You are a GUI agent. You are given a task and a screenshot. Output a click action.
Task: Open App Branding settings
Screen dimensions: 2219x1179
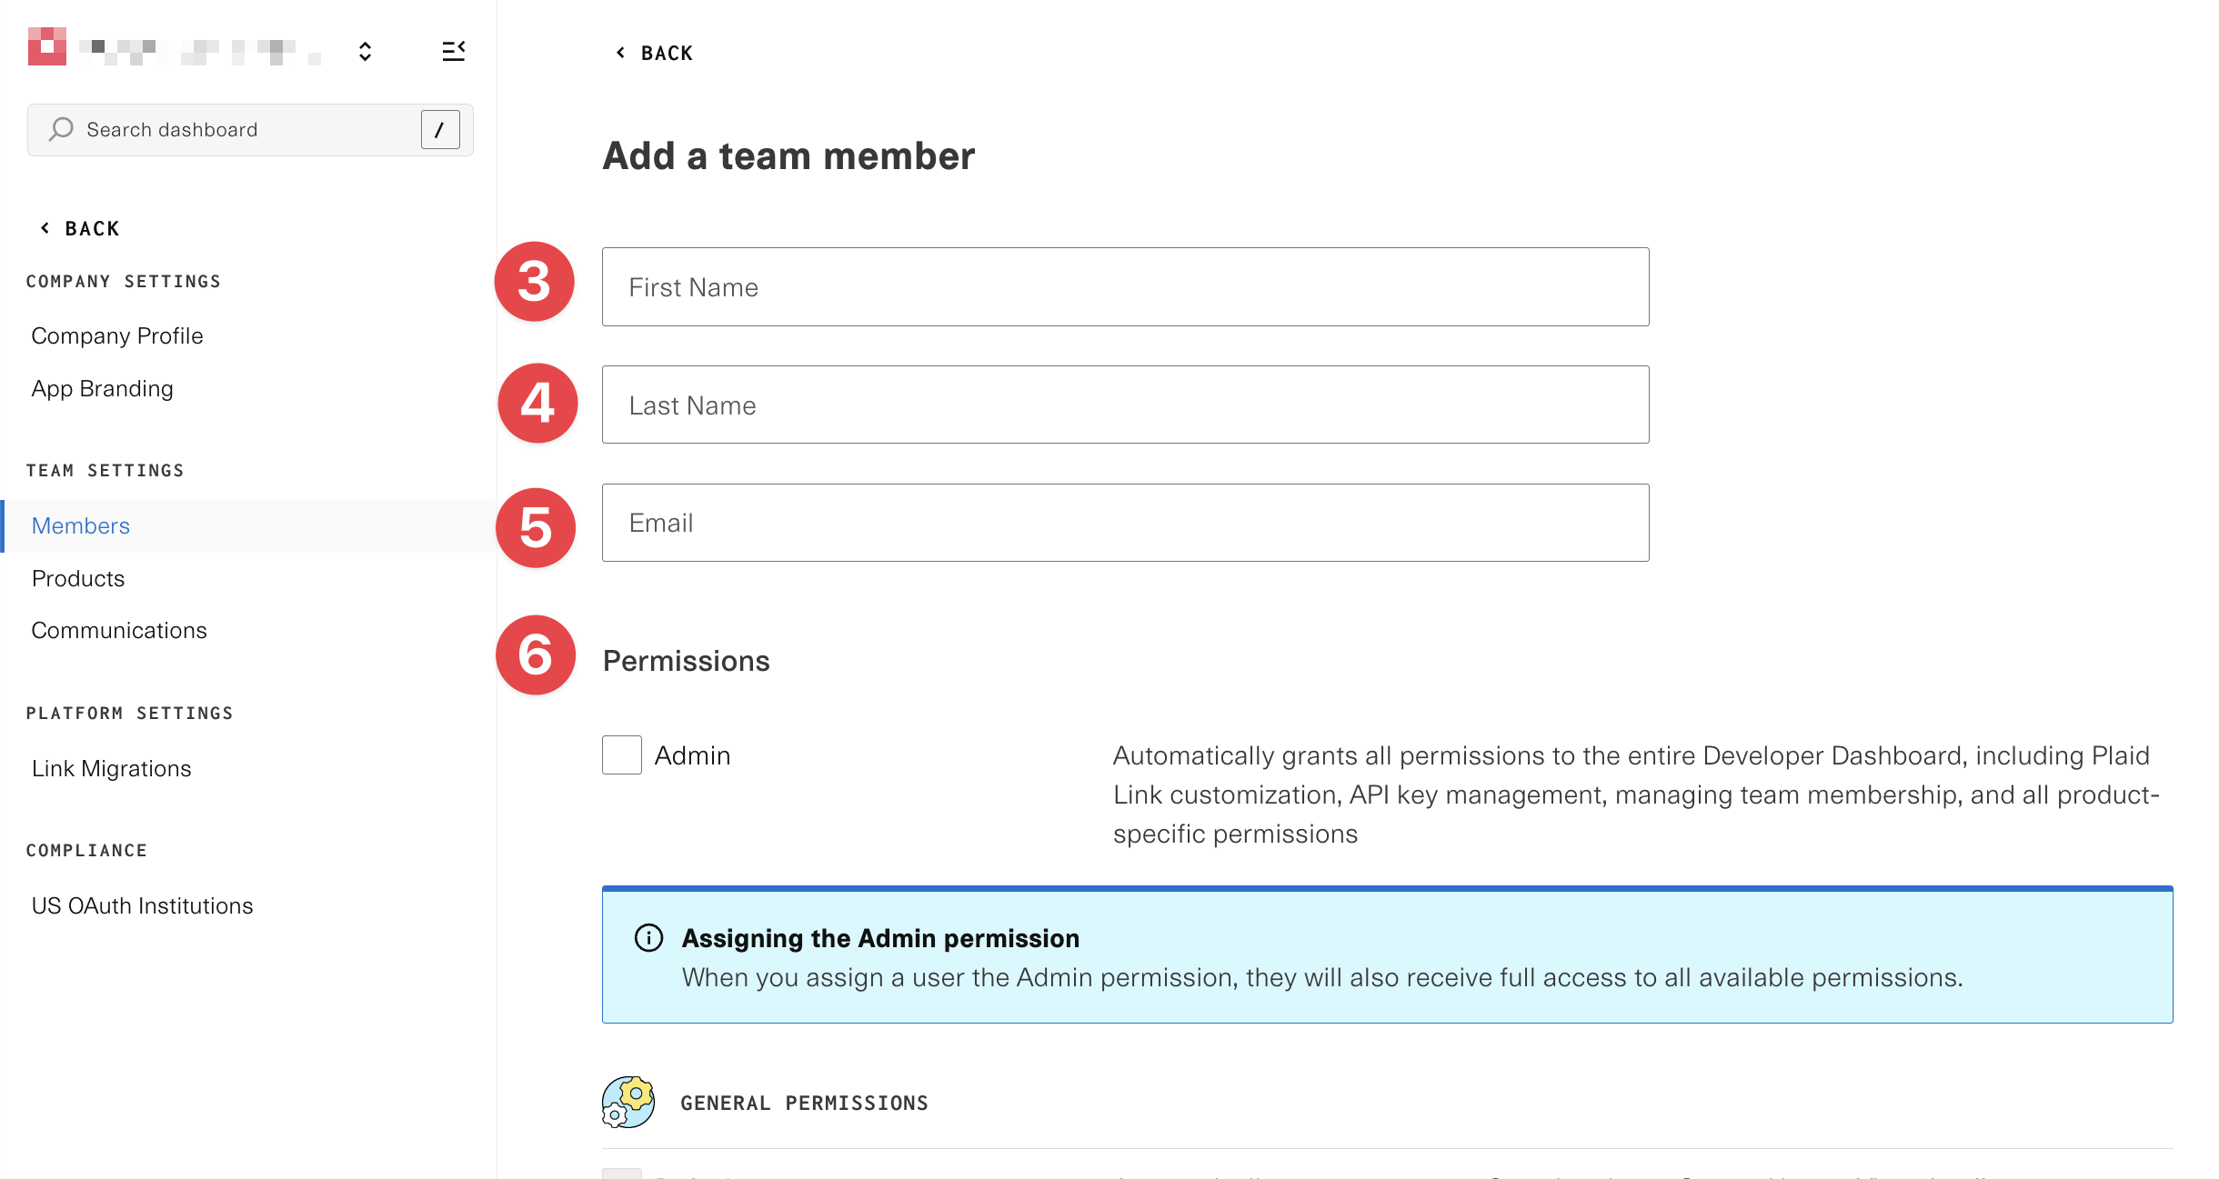click(x=102, y=388)
